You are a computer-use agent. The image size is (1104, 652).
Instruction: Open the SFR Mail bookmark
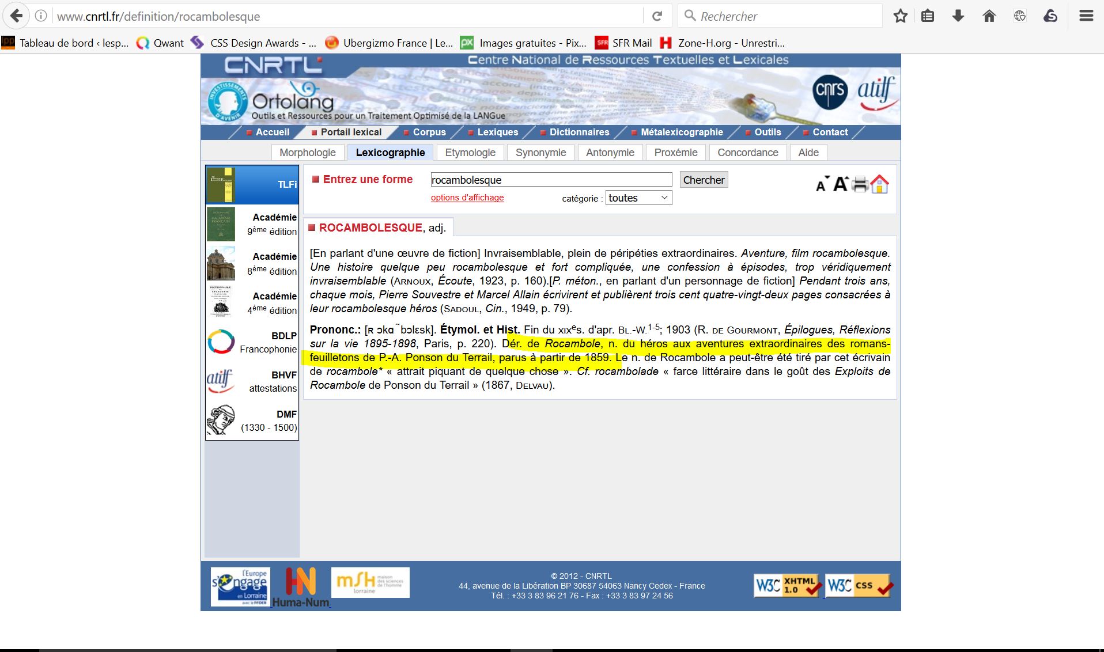tap(625, 43)
